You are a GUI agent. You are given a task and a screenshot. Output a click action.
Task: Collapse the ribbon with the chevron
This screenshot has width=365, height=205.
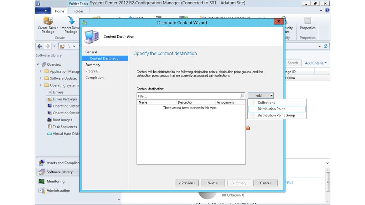click(x=321, y=10)
